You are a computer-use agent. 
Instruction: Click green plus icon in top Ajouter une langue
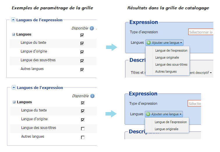tap(149, 43)
